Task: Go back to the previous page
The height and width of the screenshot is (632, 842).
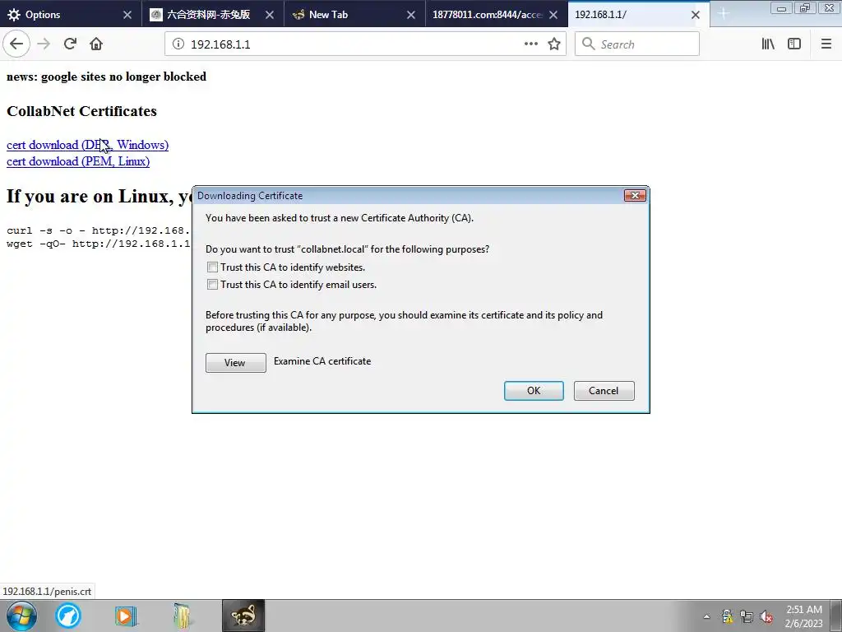Action: [x=16, y=44]
